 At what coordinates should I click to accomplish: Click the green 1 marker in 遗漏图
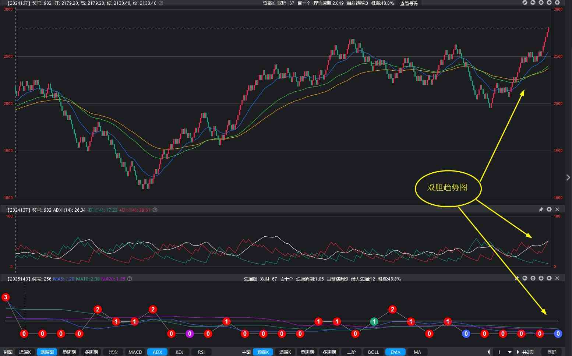coord(374,321)
